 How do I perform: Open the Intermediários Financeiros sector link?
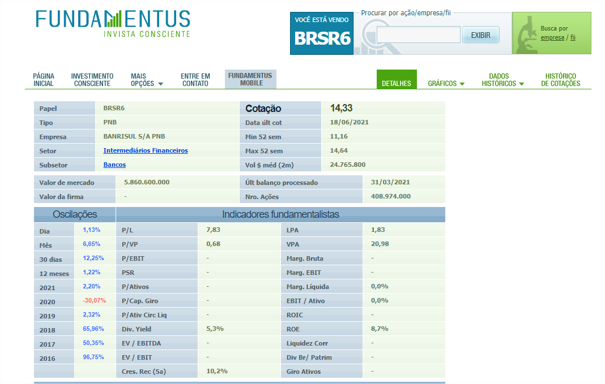(x=146, y=150)
